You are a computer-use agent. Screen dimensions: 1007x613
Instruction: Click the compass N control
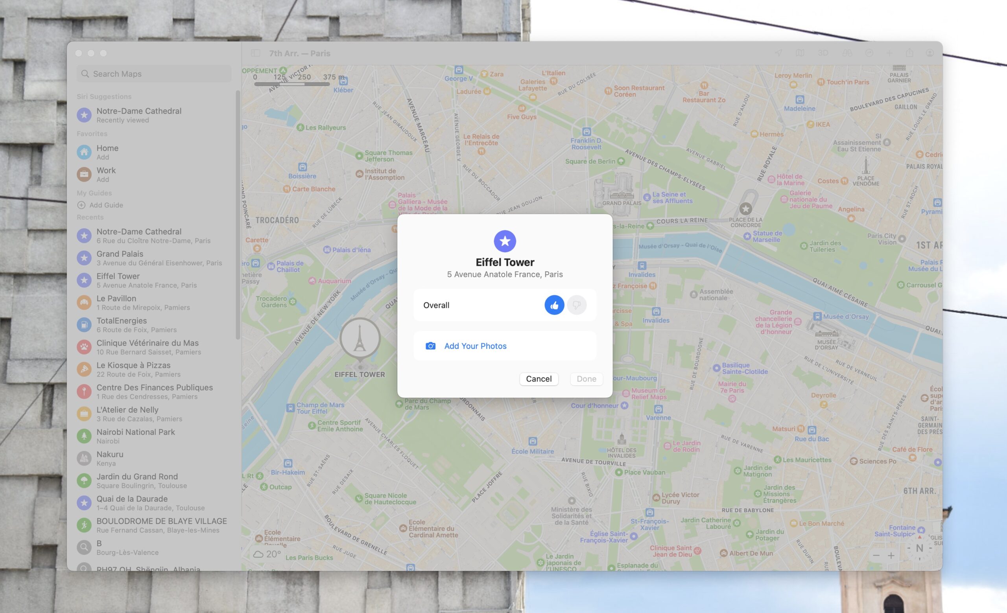pos(920,548)
